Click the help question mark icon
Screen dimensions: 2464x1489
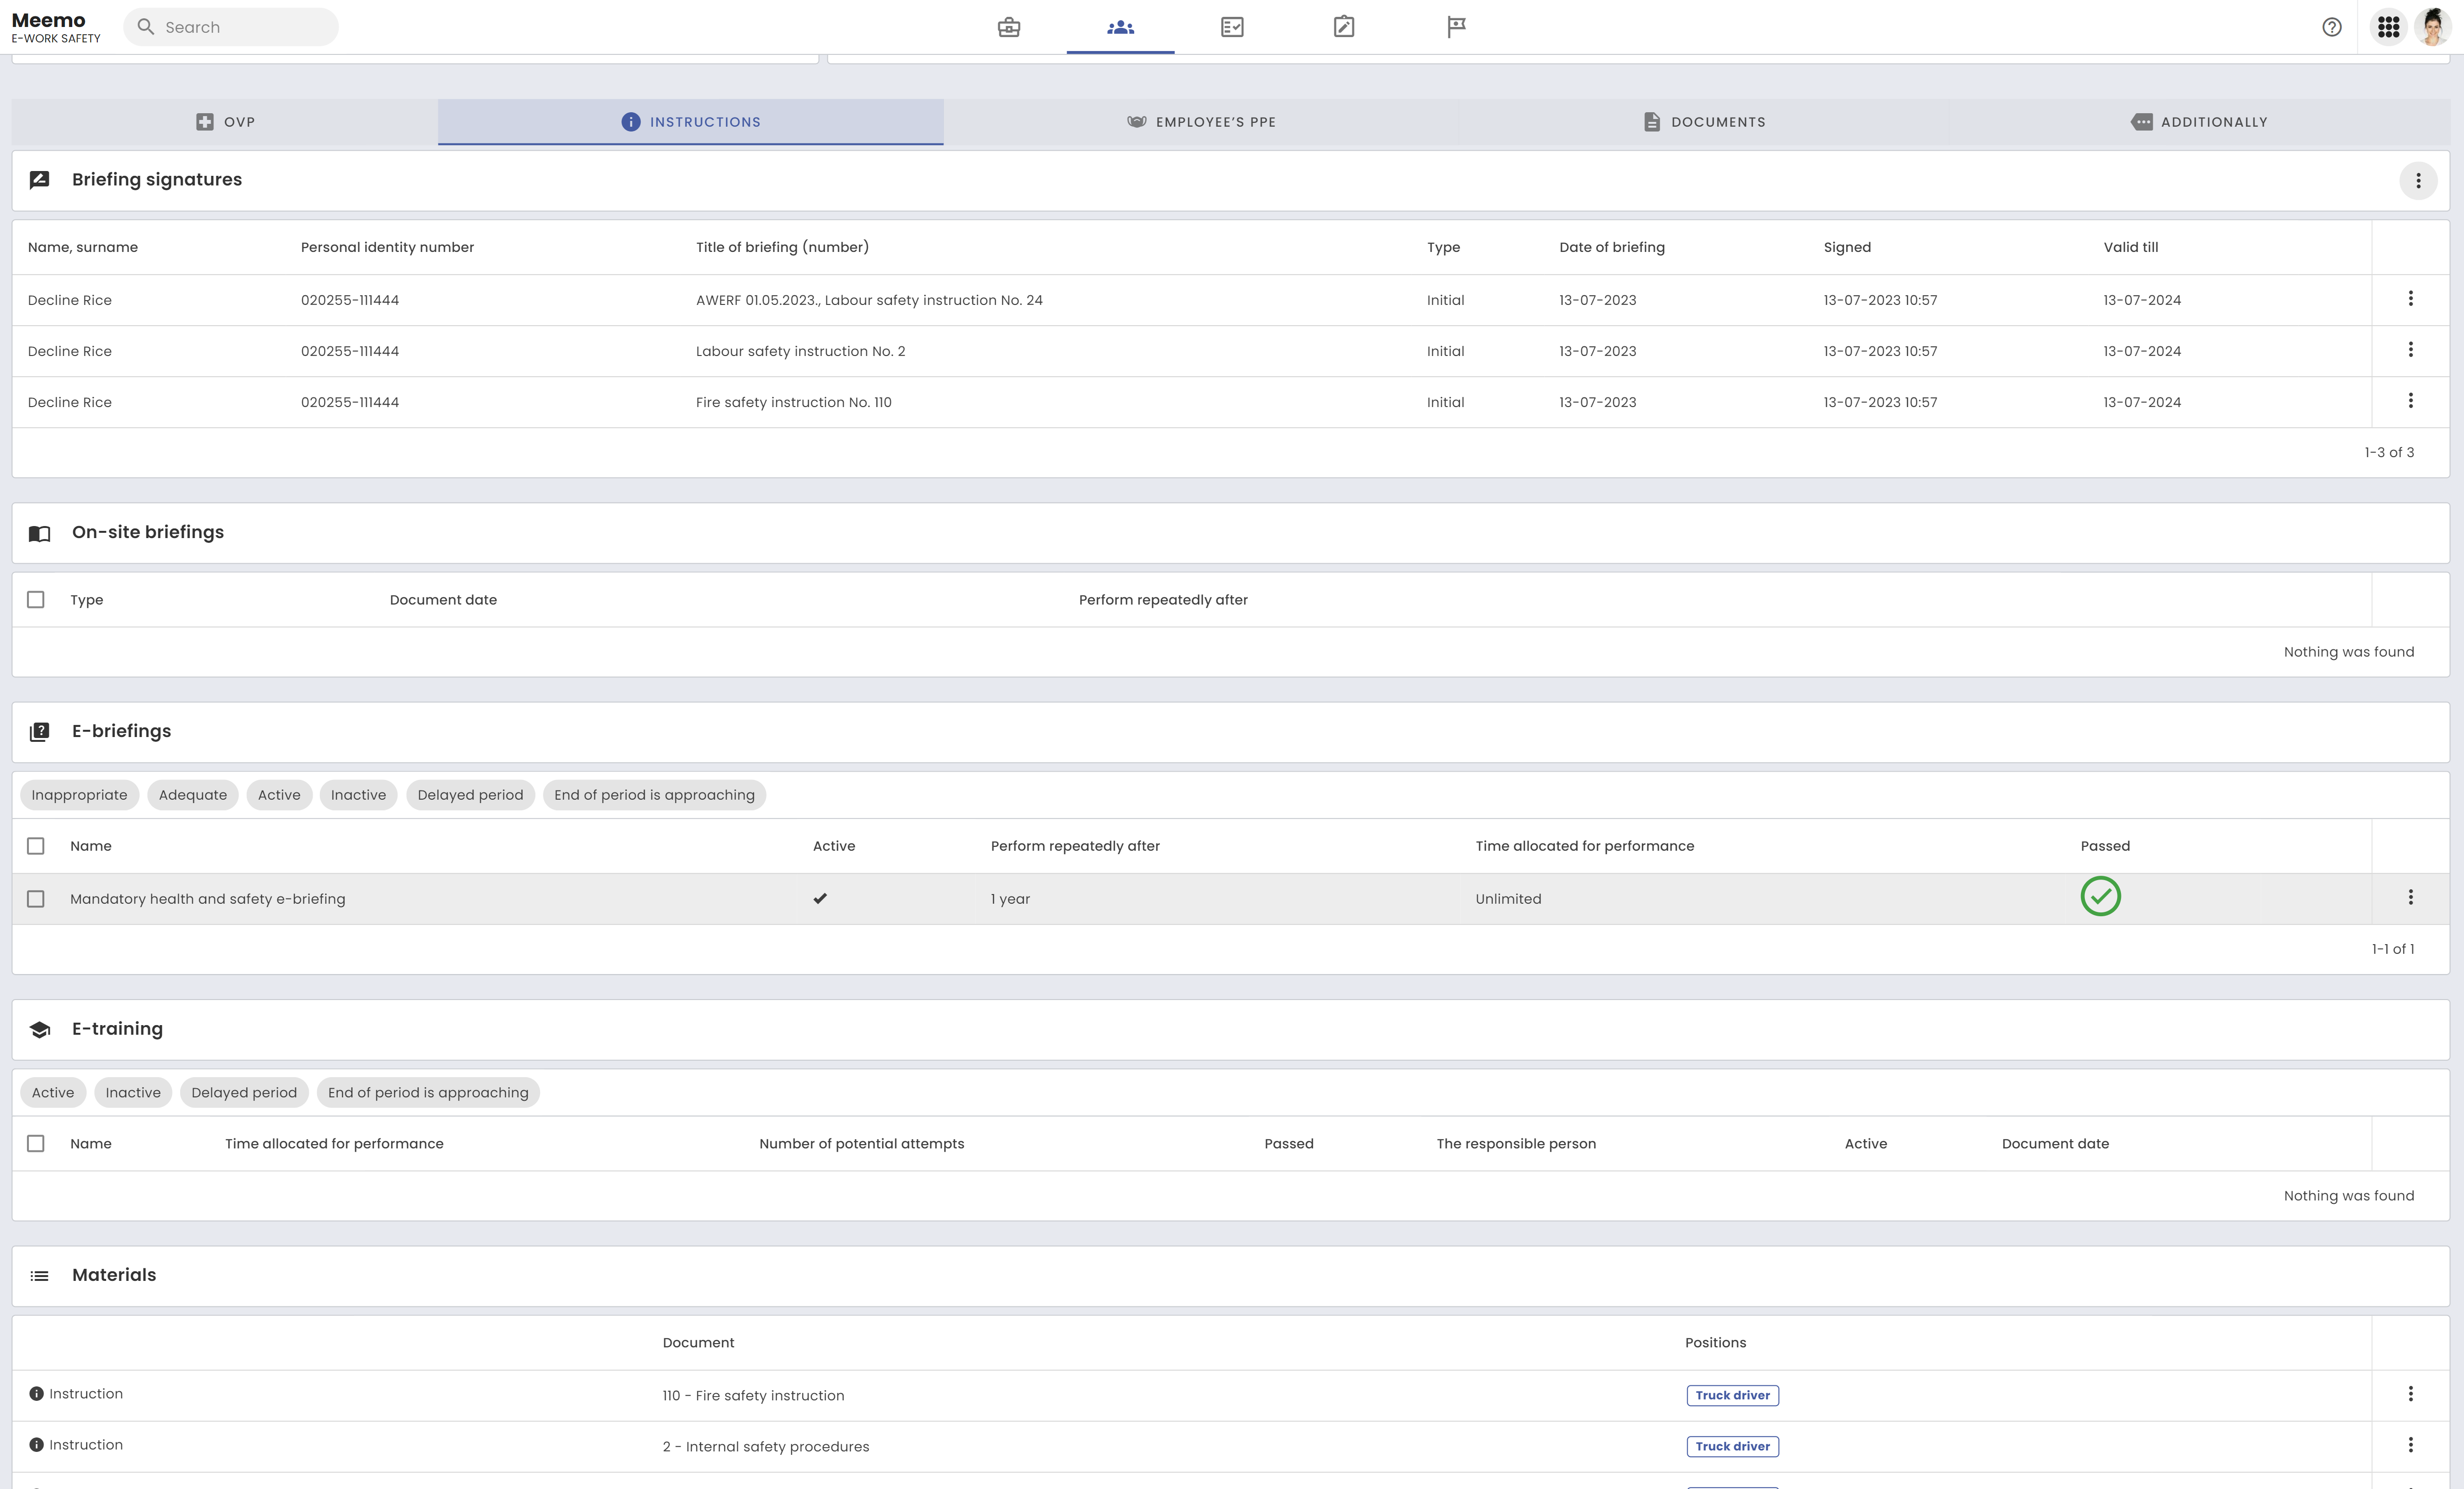point(2331,27)
